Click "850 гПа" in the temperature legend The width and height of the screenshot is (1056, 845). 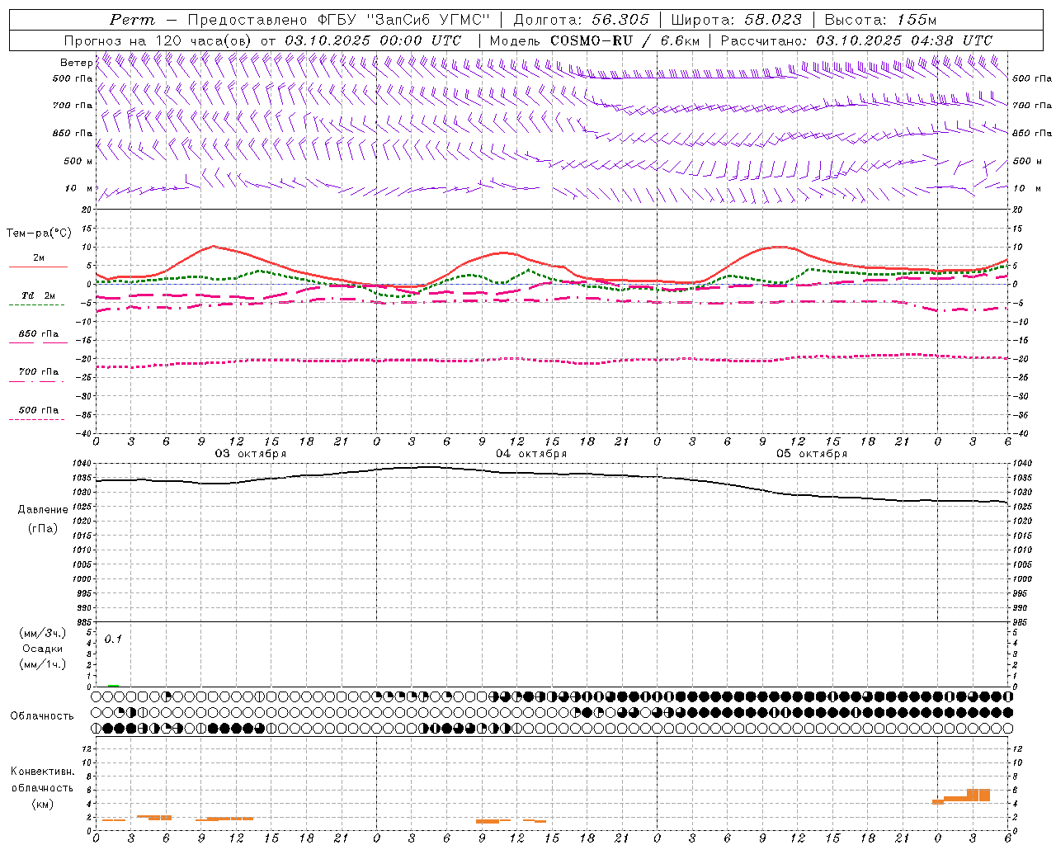pos(39,334)
